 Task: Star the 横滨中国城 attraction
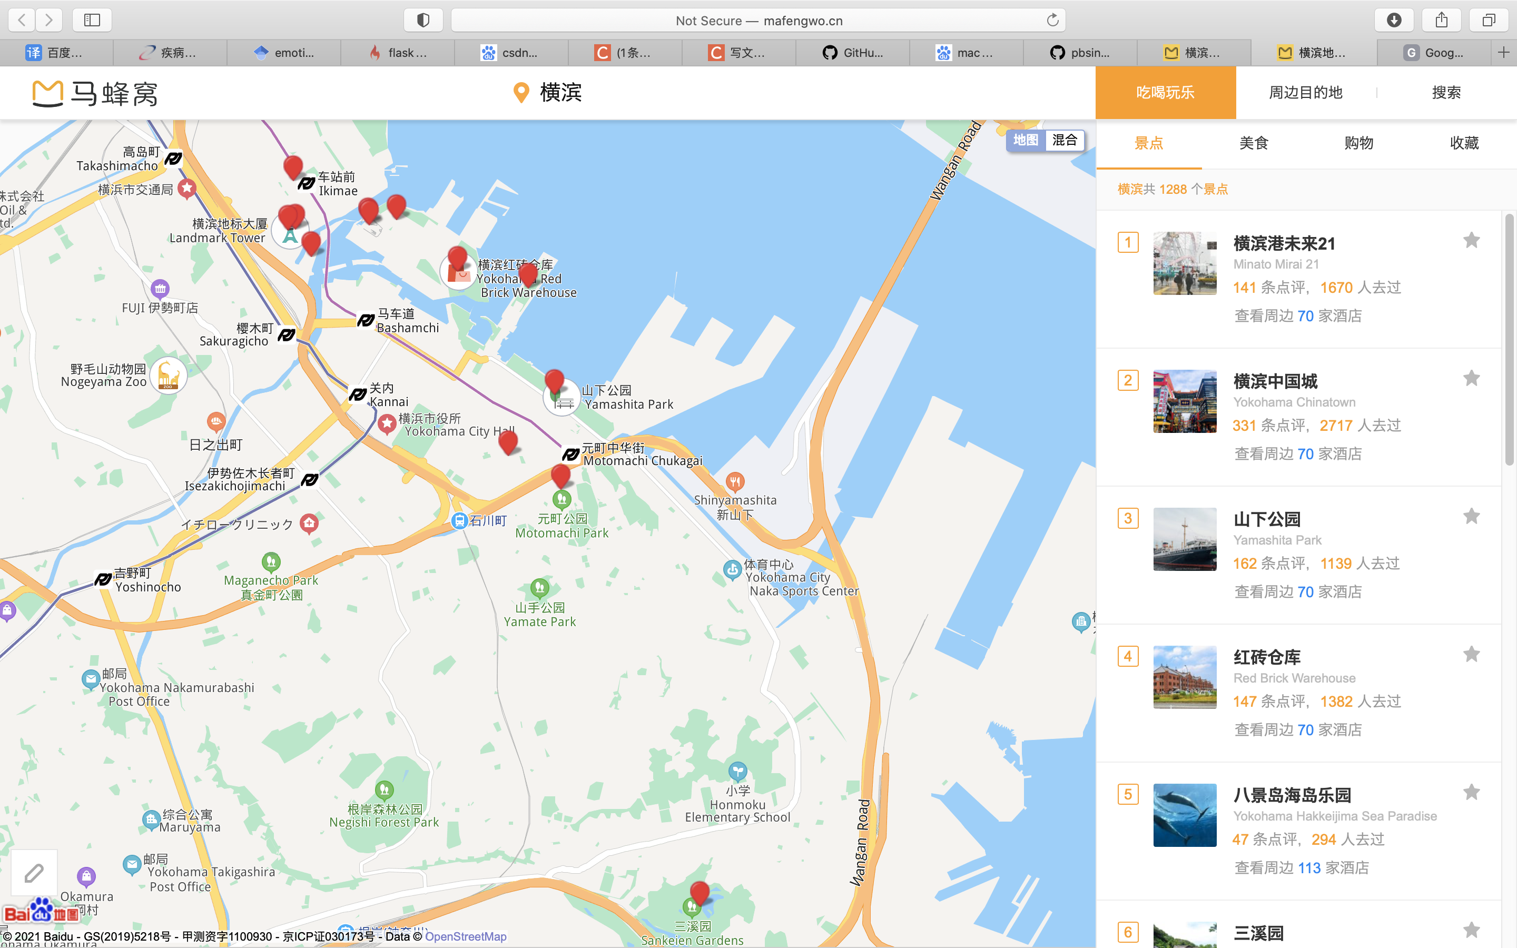1471,379
